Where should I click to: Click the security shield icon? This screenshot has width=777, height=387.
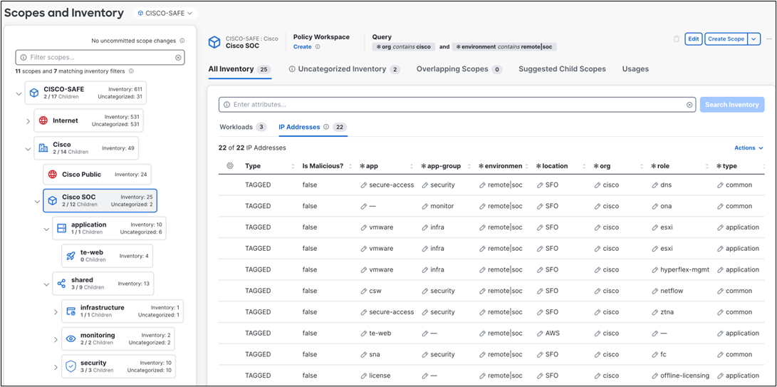pos(71,366)
